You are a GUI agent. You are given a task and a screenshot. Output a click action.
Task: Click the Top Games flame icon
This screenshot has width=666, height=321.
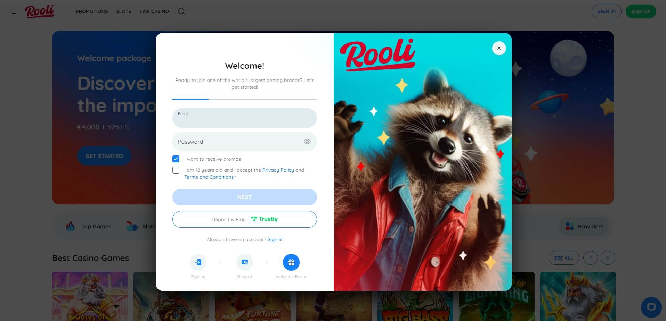pos(70,226)
